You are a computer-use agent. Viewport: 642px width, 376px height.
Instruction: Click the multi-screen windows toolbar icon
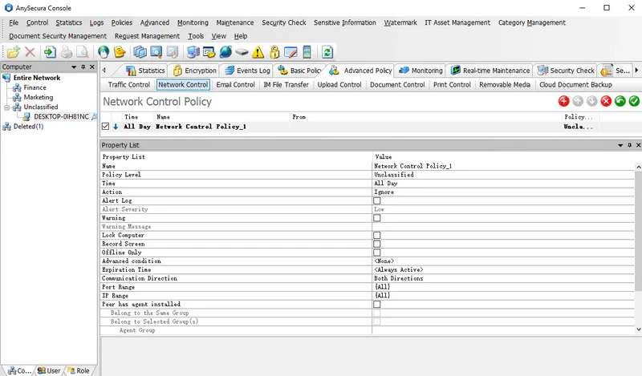(x=140, y=52)
